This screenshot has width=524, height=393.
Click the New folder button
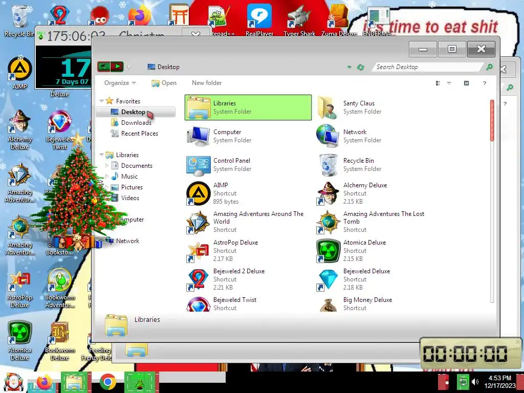pyautogui.click(x=207, y=83)
